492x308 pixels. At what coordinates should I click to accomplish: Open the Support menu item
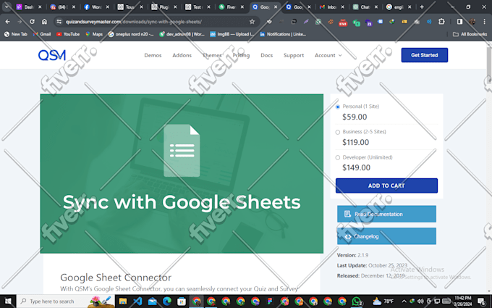click(294, 55)
